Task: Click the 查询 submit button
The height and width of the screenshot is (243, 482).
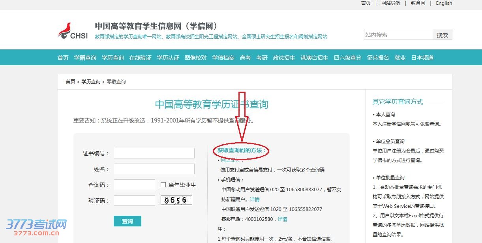Action: click(x=127, y=221)
